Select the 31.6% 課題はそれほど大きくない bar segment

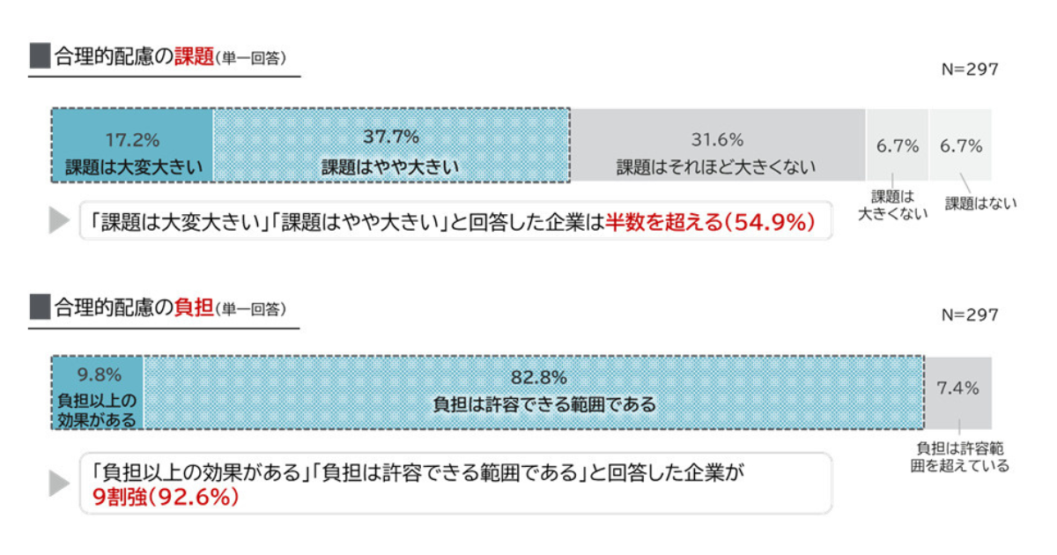(717, 145)
